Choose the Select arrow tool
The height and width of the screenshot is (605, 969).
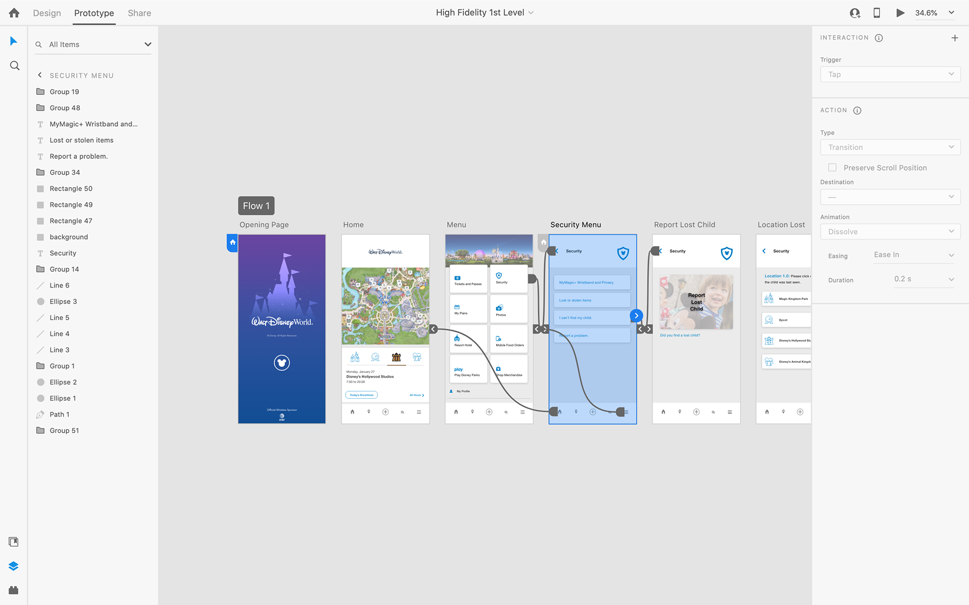(x=14, y=41)
